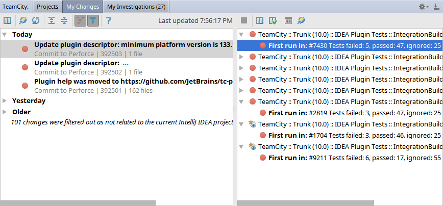
Task: Collapse the build row above the #2819 result
Action: (241, 101)
